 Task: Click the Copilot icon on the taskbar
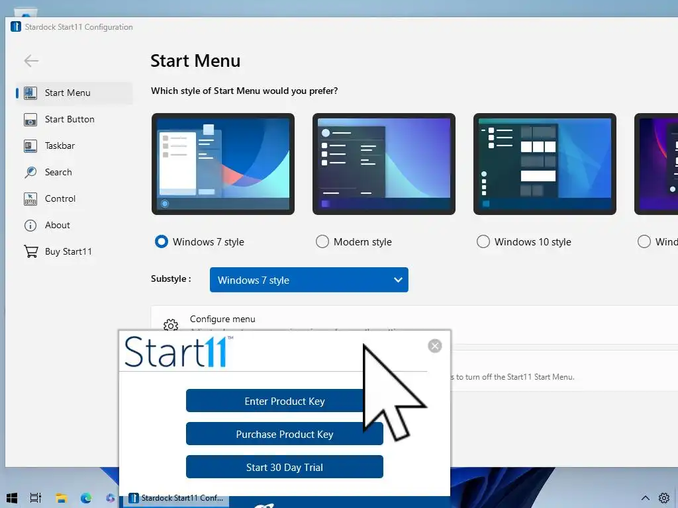click(x=111, y=498)
